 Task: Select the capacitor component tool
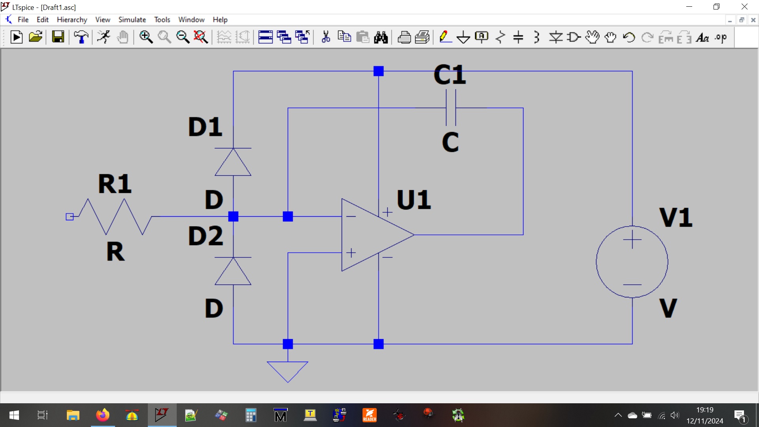click(x=518, y=37)
